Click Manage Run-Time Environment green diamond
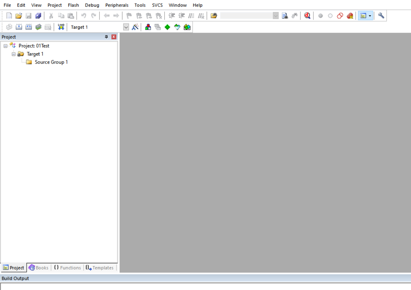The image size is (411, 290). (168, 27)
